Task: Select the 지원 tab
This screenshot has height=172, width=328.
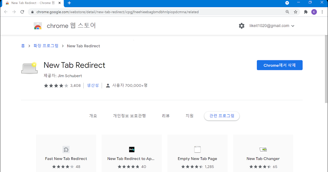Action: (x=189, y=115)
